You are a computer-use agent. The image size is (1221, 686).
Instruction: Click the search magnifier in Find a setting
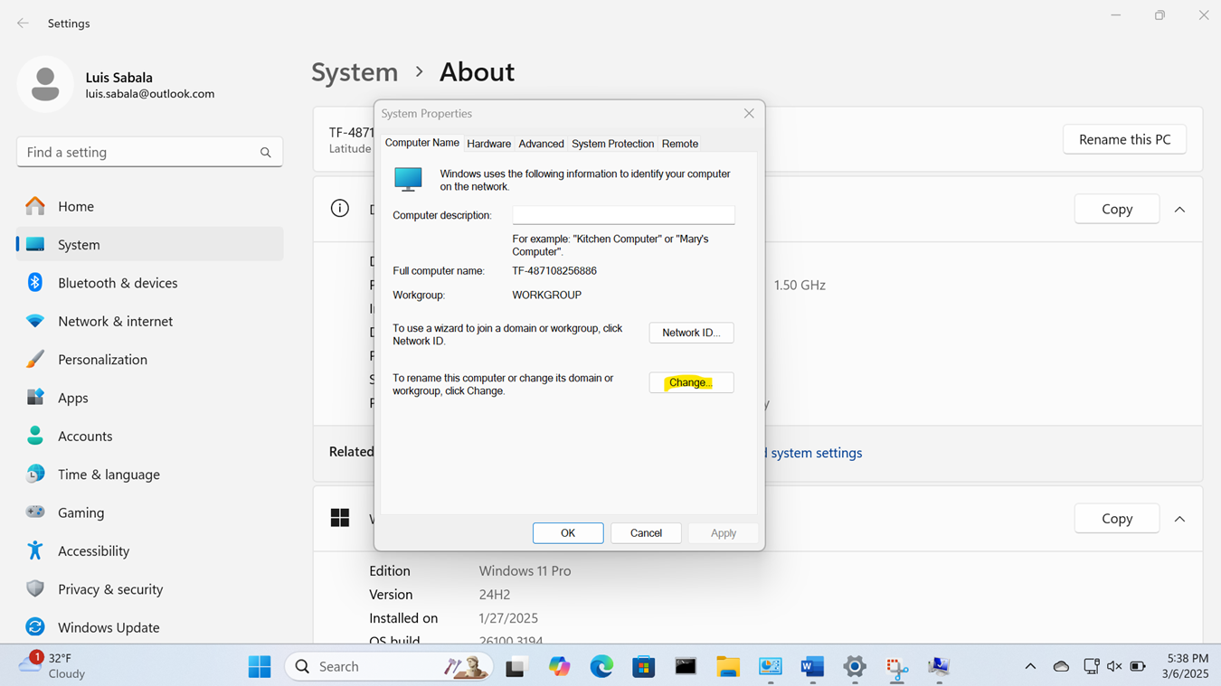tap(265, 153)
